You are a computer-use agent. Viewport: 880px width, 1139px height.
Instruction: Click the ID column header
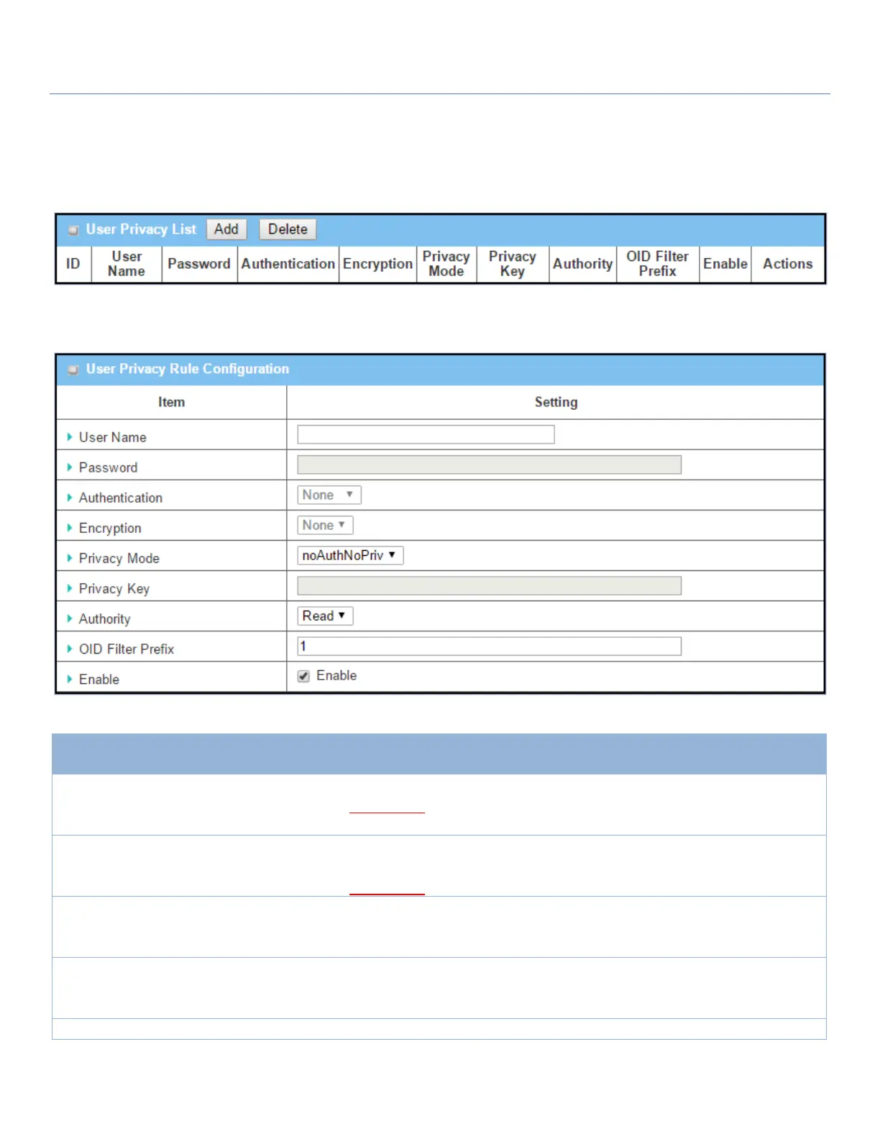tap(73, 264)
